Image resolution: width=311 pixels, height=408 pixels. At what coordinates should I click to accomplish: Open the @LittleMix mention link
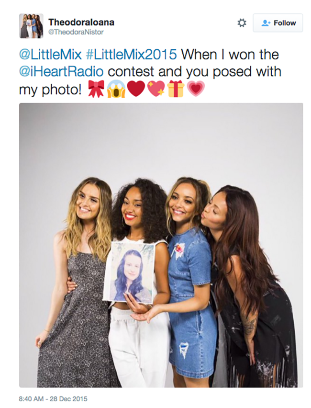[50, 55]
